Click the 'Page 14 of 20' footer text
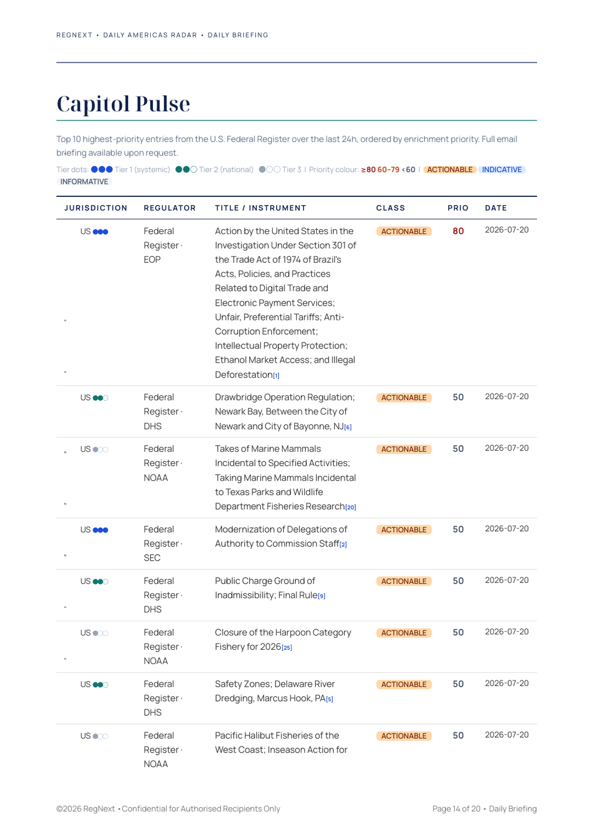 click(457, 809)
